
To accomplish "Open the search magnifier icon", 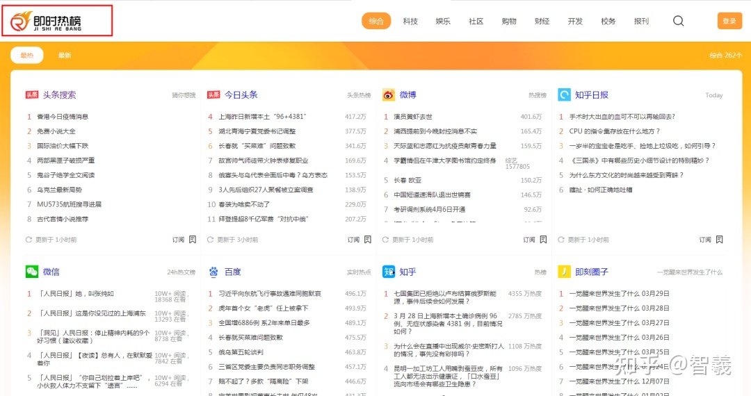I will 678,21.
